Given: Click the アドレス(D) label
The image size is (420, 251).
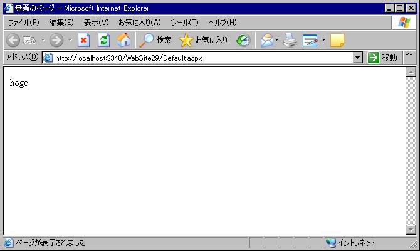Looking at the screenshot, I should point(22,57).
